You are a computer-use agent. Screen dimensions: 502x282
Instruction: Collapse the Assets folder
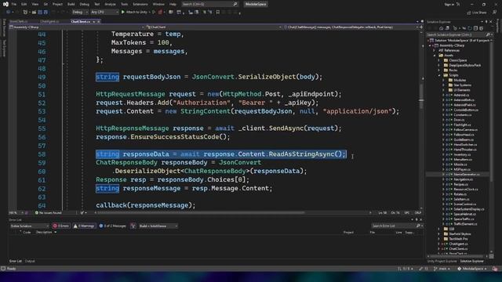(x=435, y=56)
